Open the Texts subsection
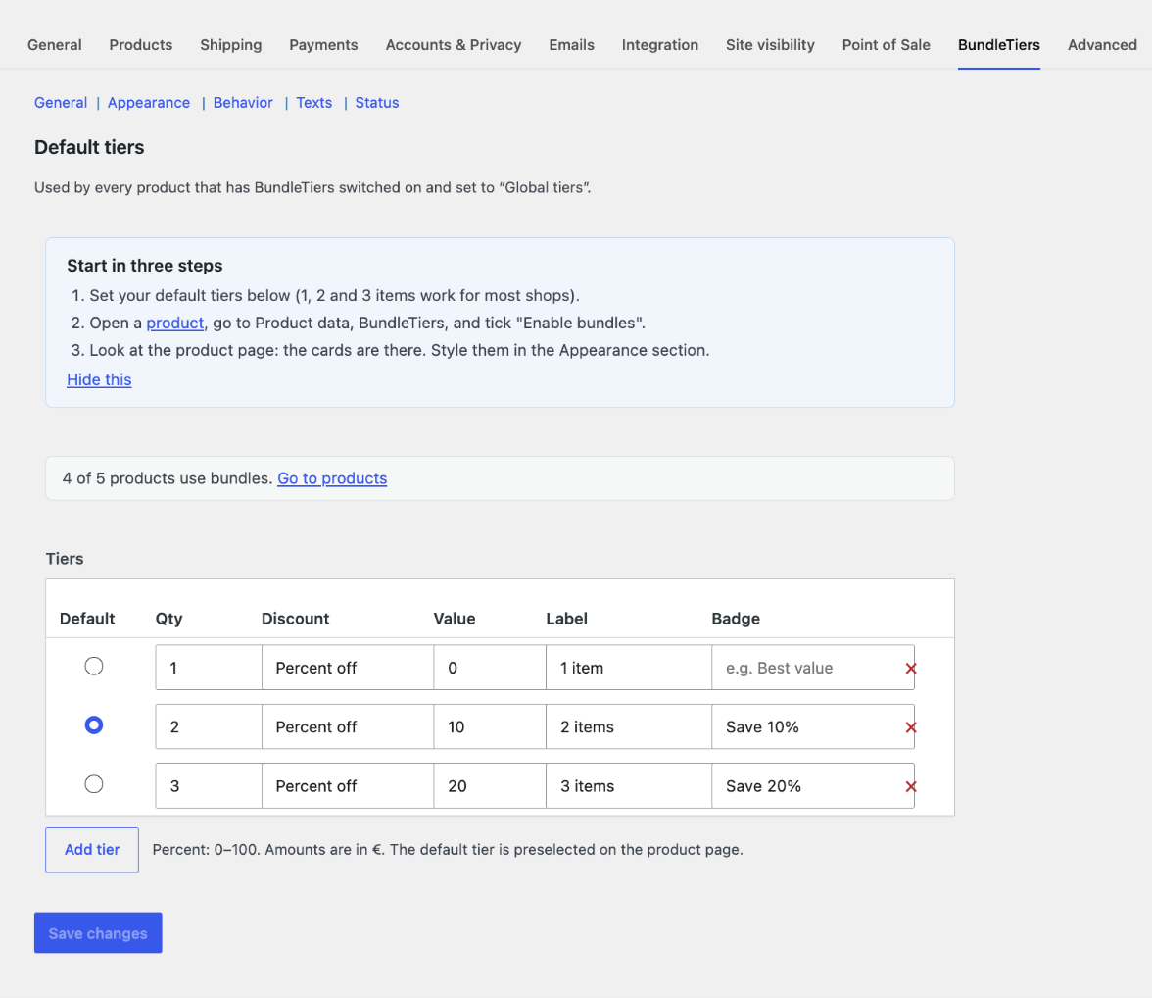Screen dimensions: 1152x998 [313, 102]
